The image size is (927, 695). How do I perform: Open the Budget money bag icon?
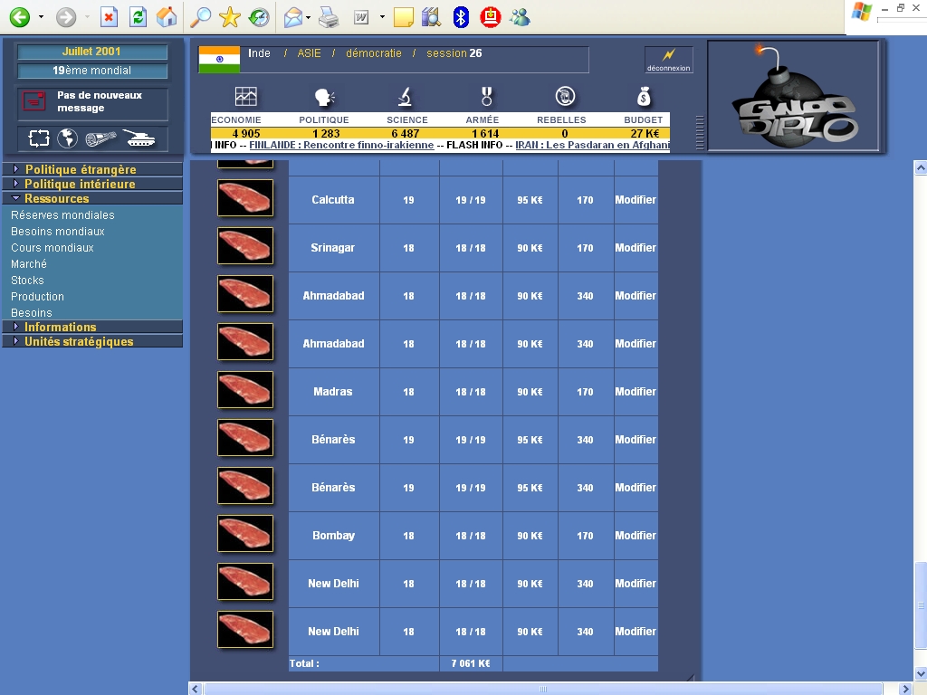643,97
